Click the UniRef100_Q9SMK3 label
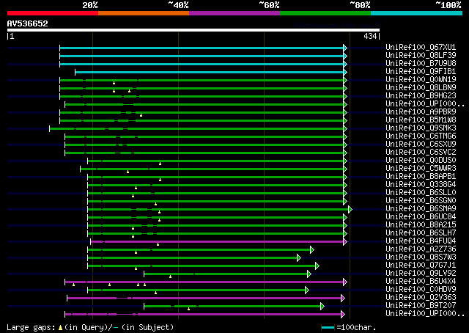This screenshot has width=469, height=333. (421, 128)
